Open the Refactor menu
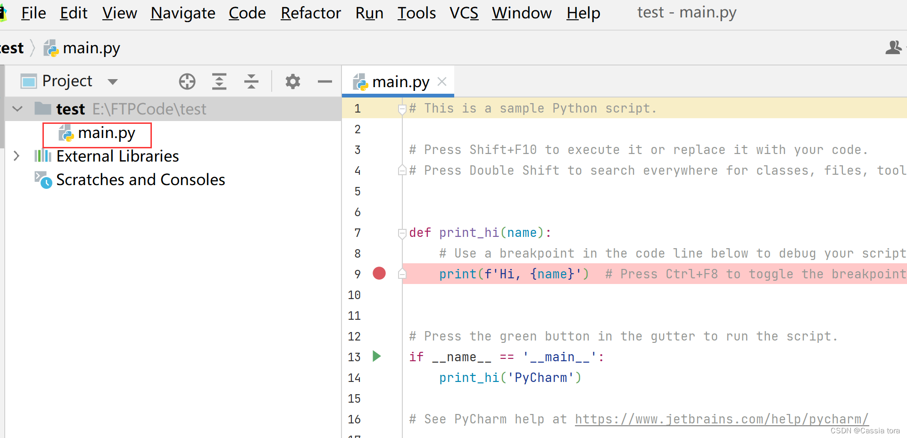Image resolution: width=907 pixels, height=438 pixels. click(311, 13)
